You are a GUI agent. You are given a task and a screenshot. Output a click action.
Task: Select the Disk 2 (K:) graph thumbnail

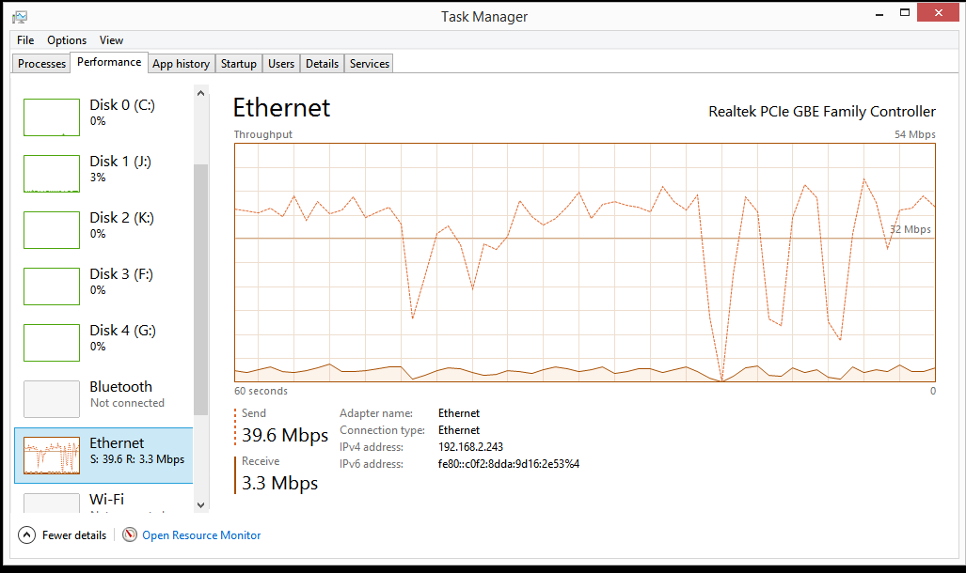click(x=52, y=230)
